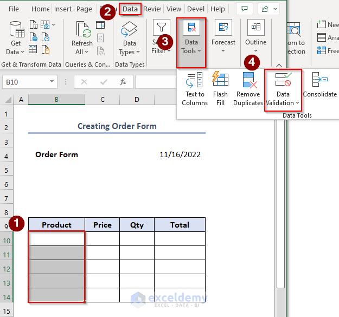Open the Consolidate tool
The width and height of the screenshot is (339, 317).
(320, 85)
